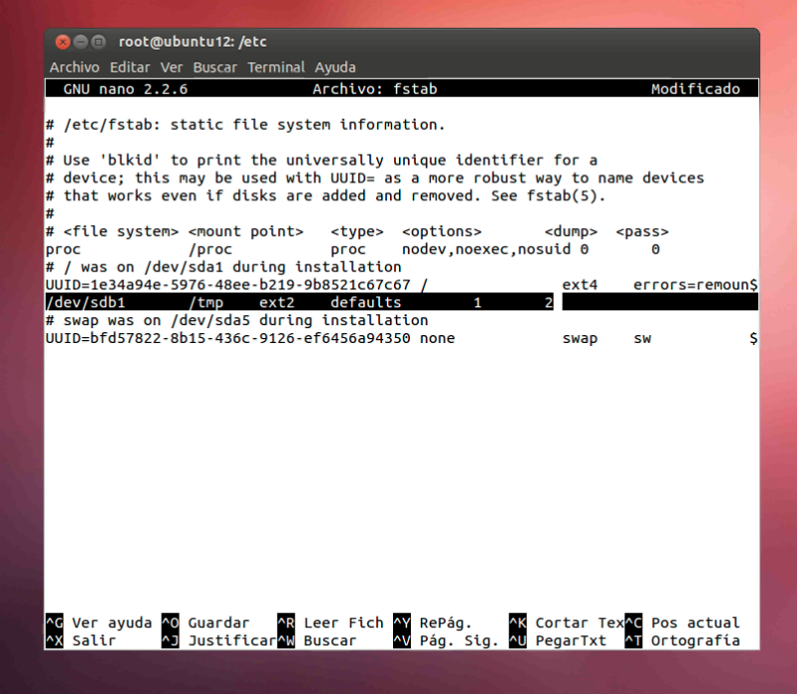The image size is (797, 694).
Task: Click the ^G Ver ayuda shortcut
Action: 99,623
